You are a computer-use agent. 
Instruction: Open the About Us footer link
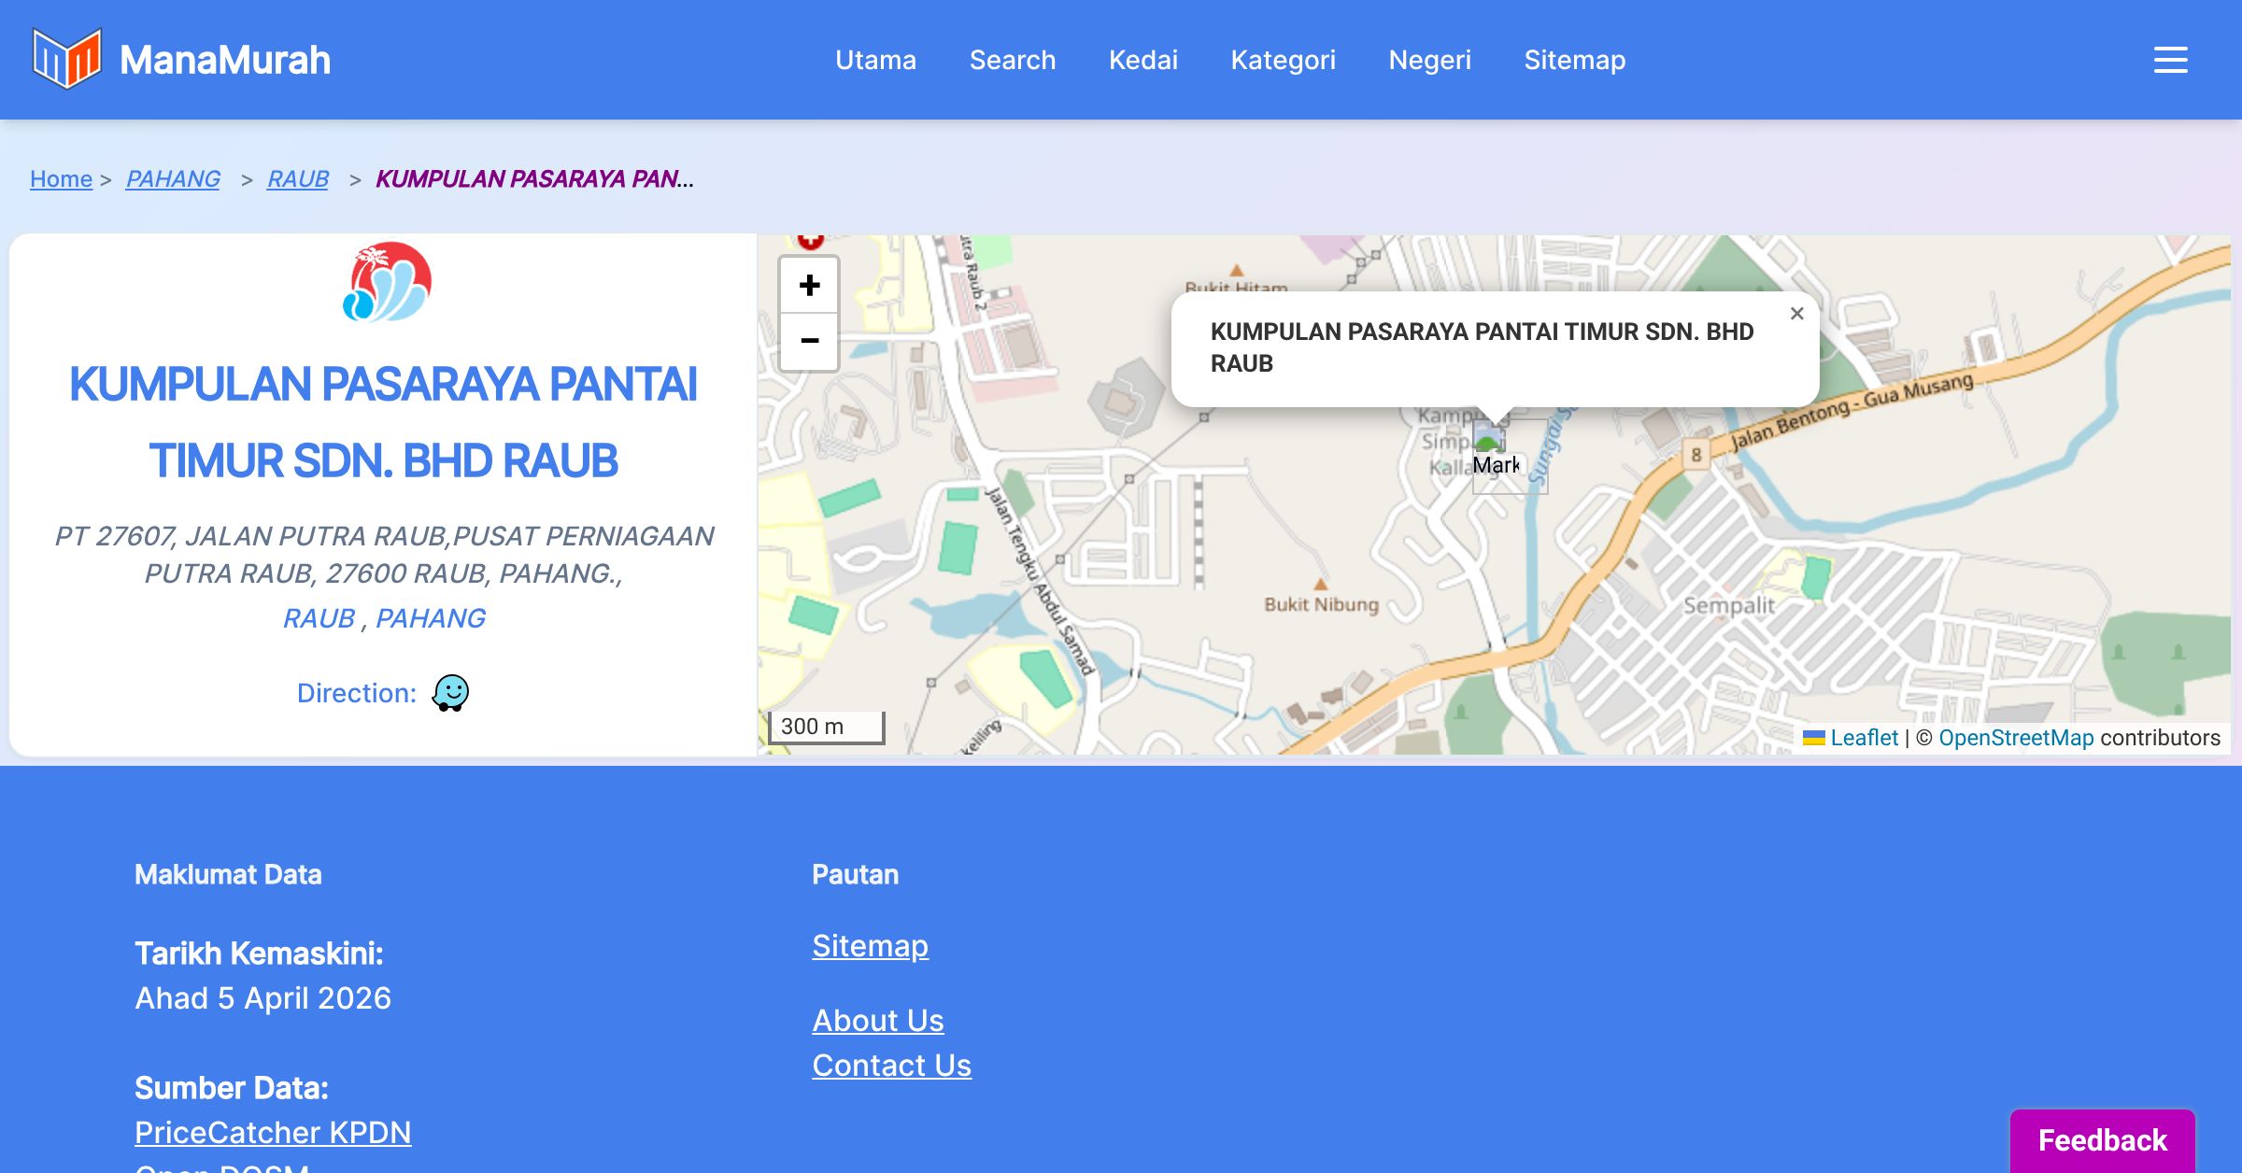[877, 1020]
